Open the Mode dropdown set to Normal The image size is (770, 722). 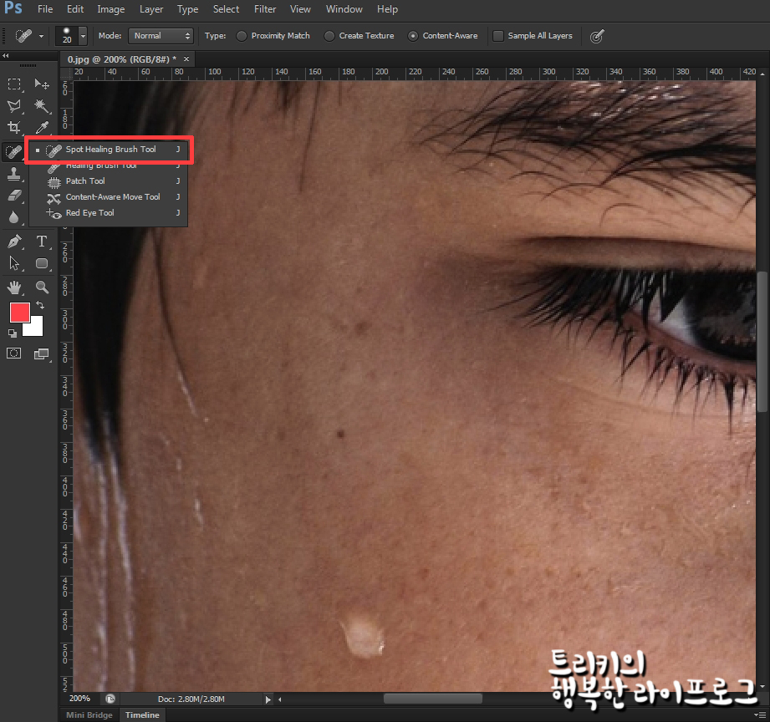161,36
